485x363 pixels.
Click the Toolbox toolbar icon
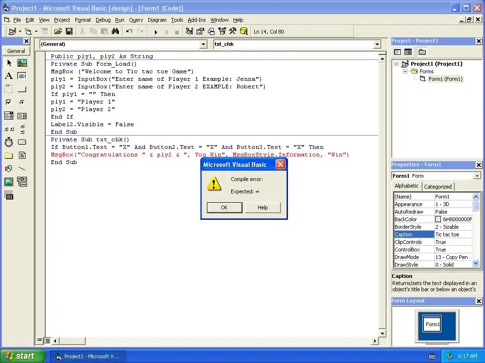tap(233, 32)
